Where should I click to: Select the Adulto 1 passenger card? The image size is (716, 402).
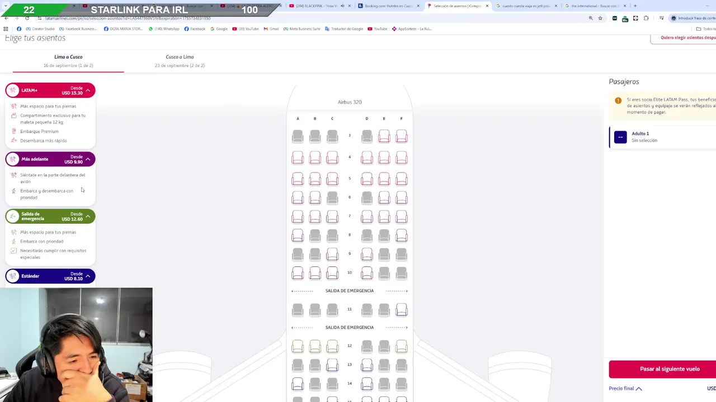[x=662, y=137]
